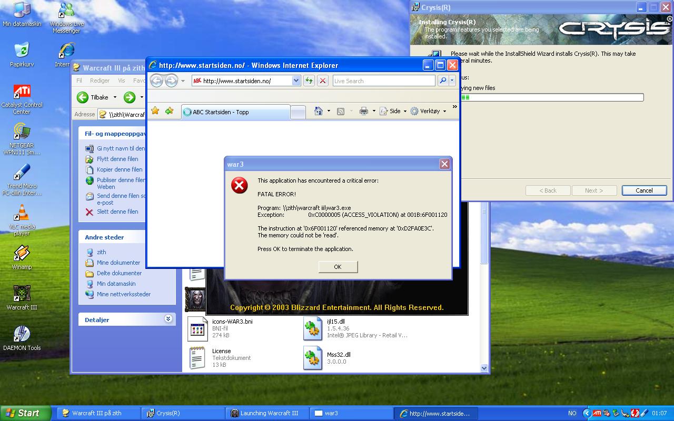Close the war3 fatal error dialog
This screenshot has width=674, height=421.
coord(444,164)
